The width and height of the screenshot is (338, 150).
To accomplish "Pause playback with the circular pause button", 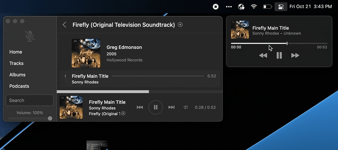I will (155, 107).
